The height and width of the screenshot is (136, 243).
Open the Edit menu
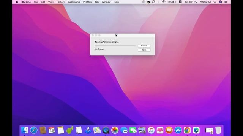pyautogui.click(x=43, y=2)
